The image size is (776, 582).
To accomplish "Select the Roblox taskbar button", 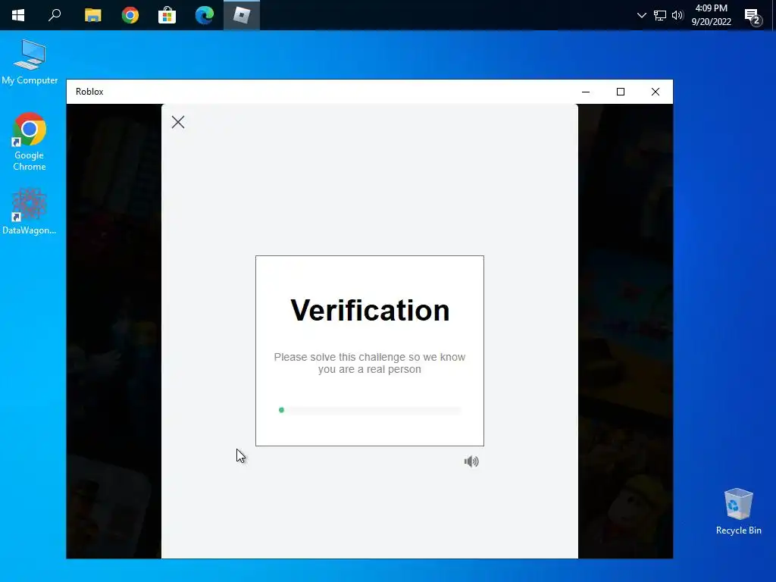I will 242,15.
